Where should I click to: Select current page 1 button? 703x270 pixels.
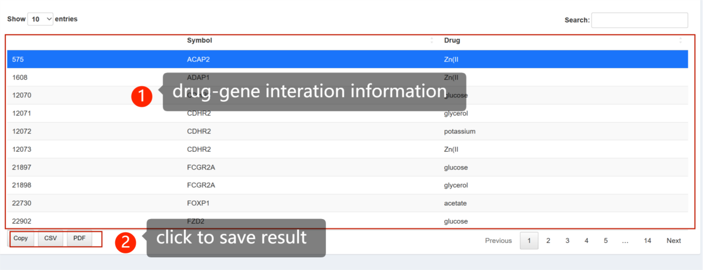click(529, 241)
